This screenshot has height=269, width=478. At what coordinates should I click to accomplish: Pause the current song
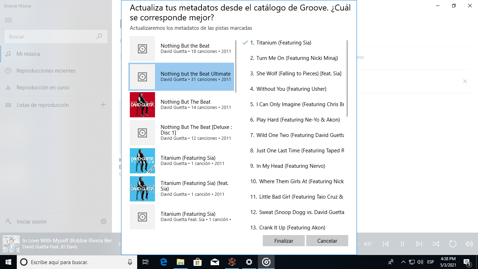pyautogui.click(x=402, y=244)
